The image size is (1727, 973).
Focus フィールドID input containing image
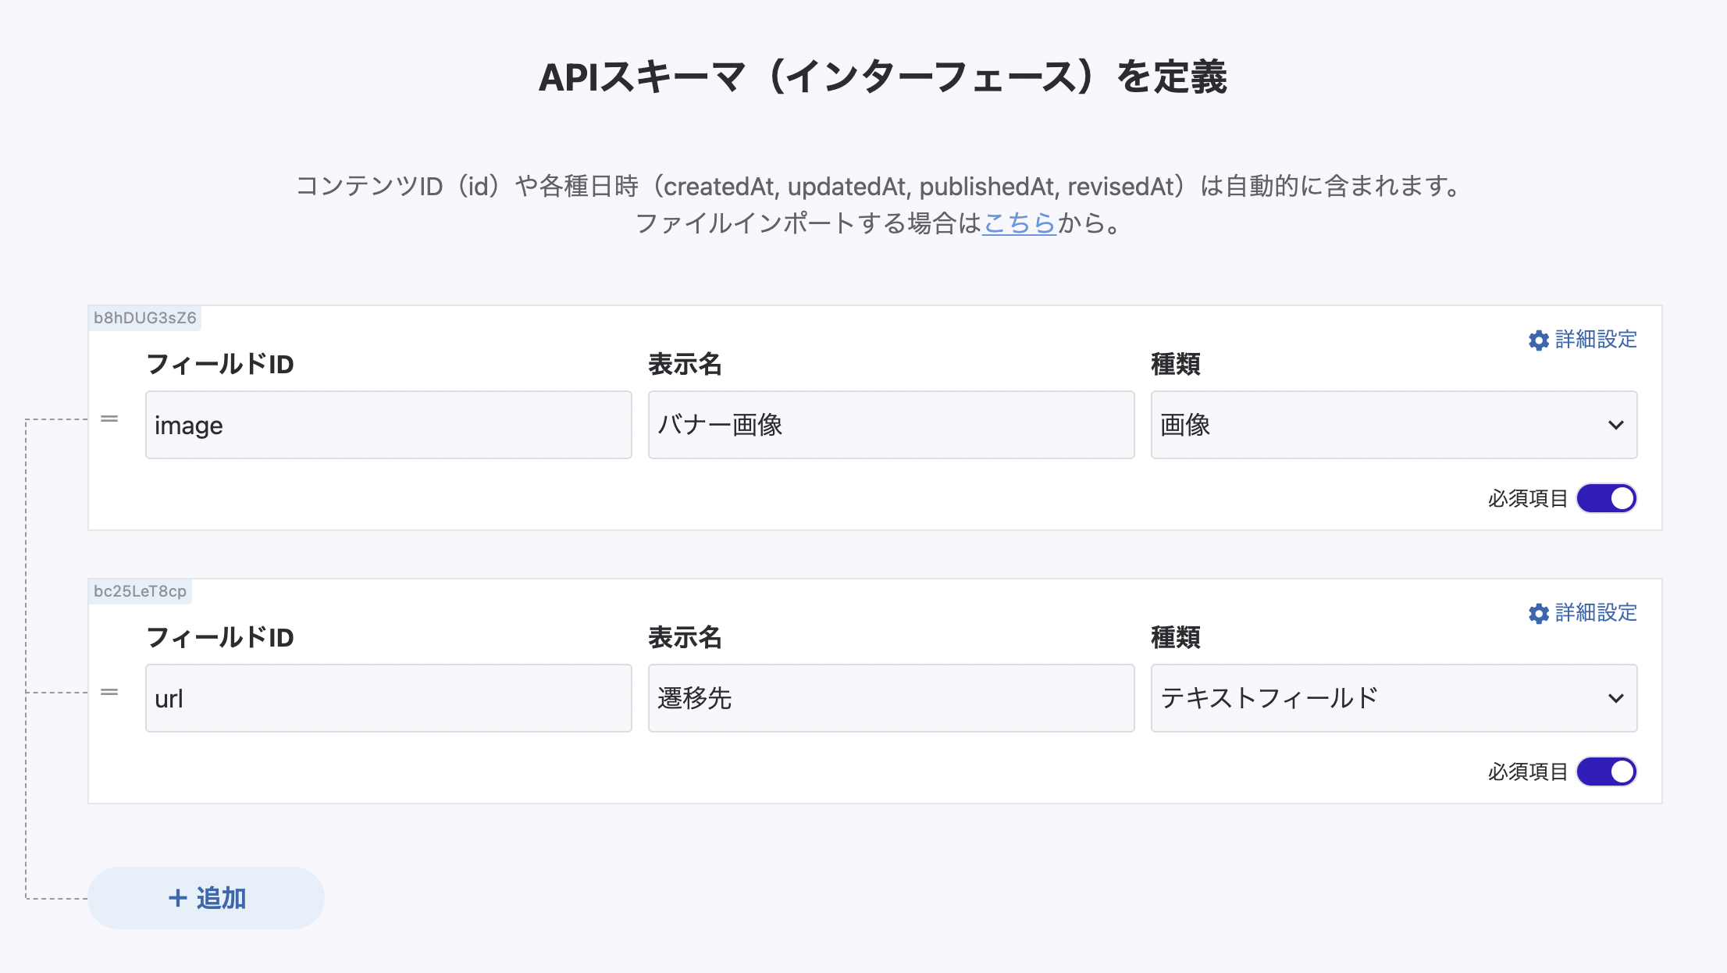[x=388, y=426]
